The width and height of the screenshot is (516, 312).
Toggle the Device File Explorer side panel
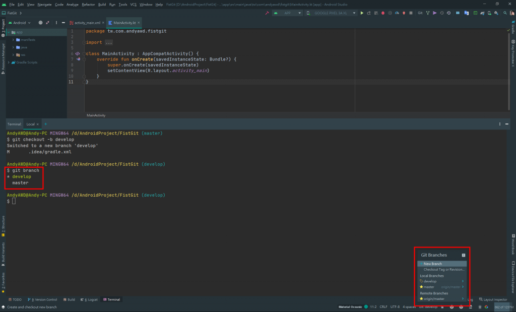513,277
